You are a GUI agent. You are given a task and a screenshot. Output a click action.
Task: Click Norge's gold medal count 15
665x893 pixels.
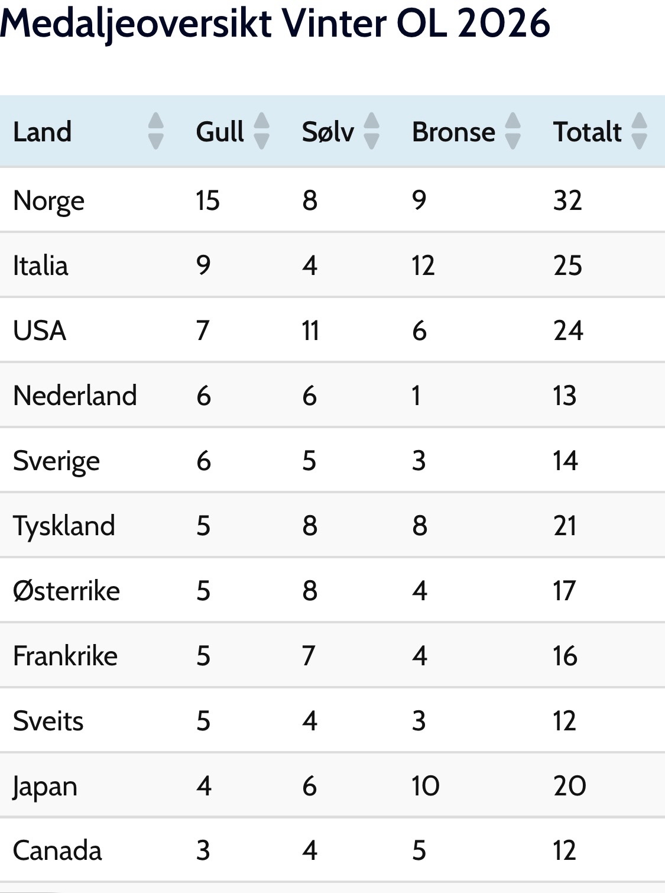207,200
